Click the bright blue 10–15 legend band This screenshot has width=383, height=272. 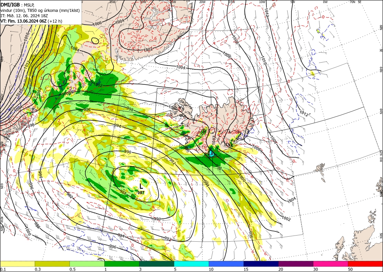pos(226,264)
